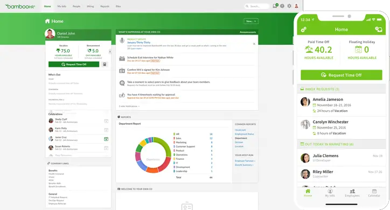This screenshot has height=210, width=390.
Task: Click the Sales legend color swatch
Action: (174, 138)
